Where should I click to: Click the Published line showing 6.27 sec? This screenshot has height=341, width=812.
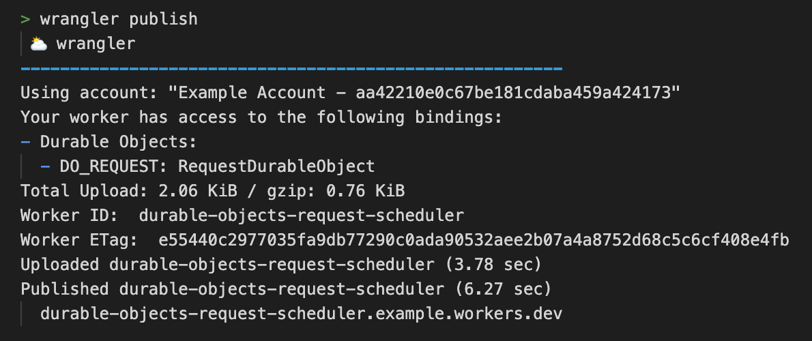[287, 289]
